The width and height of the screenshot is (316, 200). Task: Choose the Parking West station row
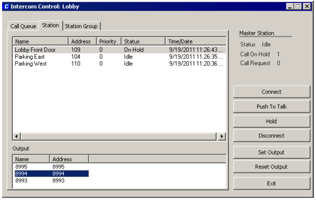31,64
